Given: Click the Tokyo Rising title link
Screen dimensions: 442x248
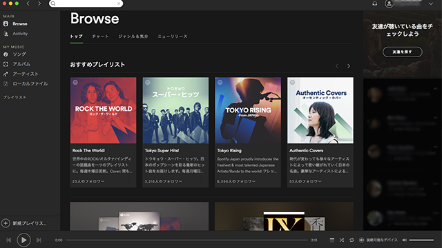Looking at the screenshot, I should [x=229, y=150].
